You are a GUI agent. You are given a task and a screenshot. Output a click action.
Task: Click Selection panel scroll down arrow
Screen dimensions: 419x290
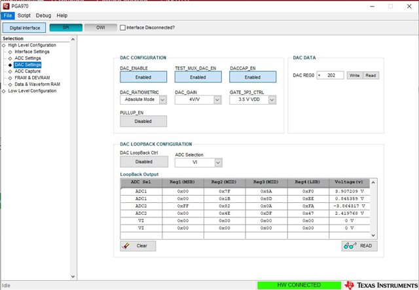(73, 276)
